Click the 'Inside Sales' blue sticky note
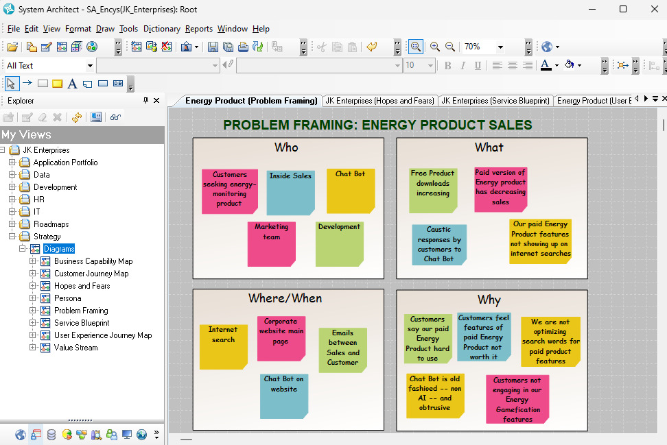 tap(290, 193)
